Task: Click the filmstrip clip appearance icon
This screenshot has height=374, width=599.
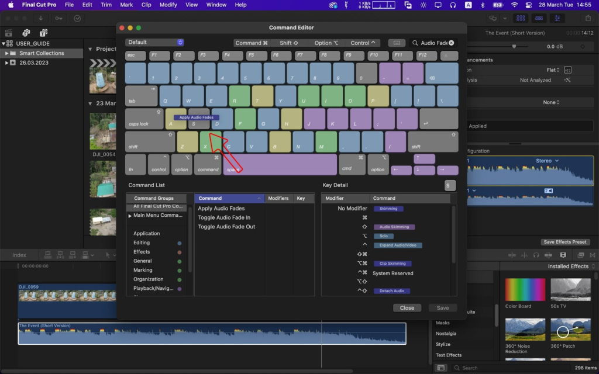Action: [x=563, y=255]
